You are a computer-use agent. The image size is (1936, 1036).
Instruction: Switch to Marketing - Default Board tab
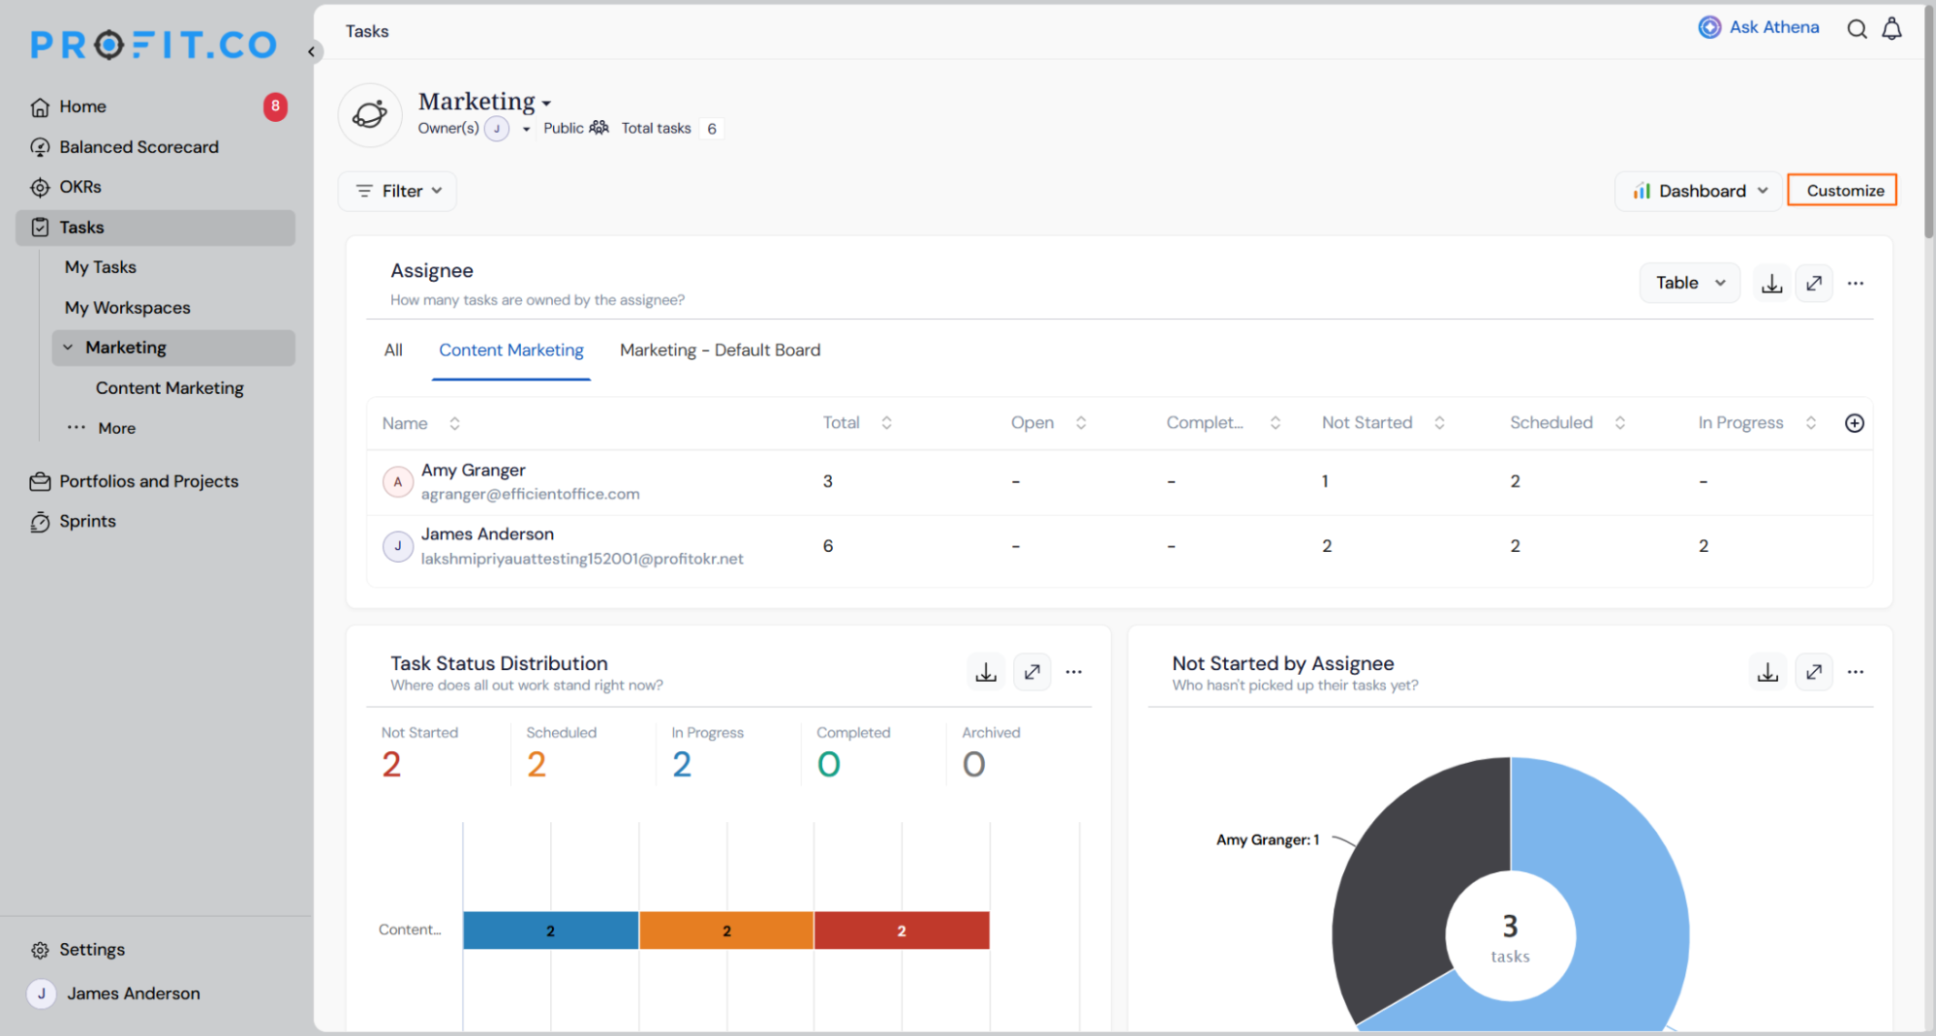(720, 350)
